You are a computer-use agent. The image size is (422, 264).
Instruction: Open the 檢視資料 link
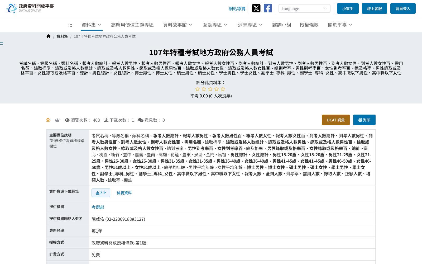(124, 193)
